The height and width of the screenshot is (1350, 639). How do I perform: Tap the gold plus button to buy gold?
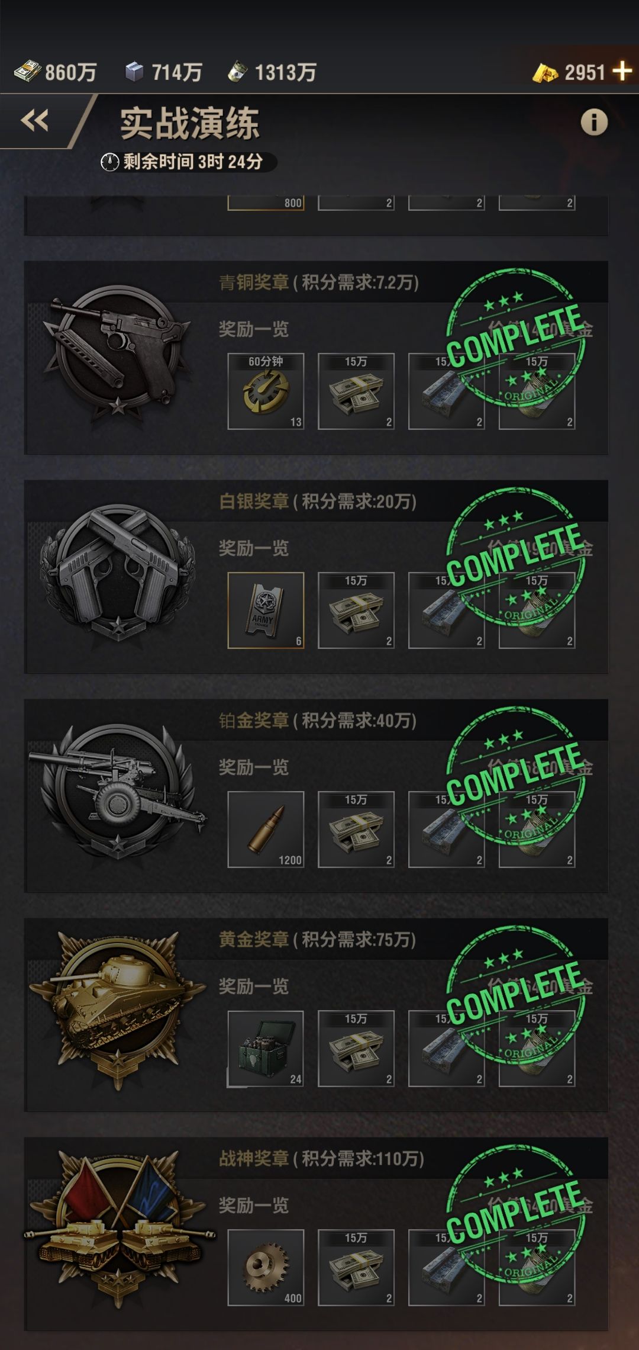pyautogui.click(x=622, y=72)
